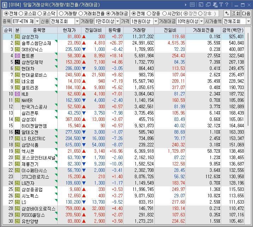Click the purple 증 badge for 펩트론

[x=17, y=56]
